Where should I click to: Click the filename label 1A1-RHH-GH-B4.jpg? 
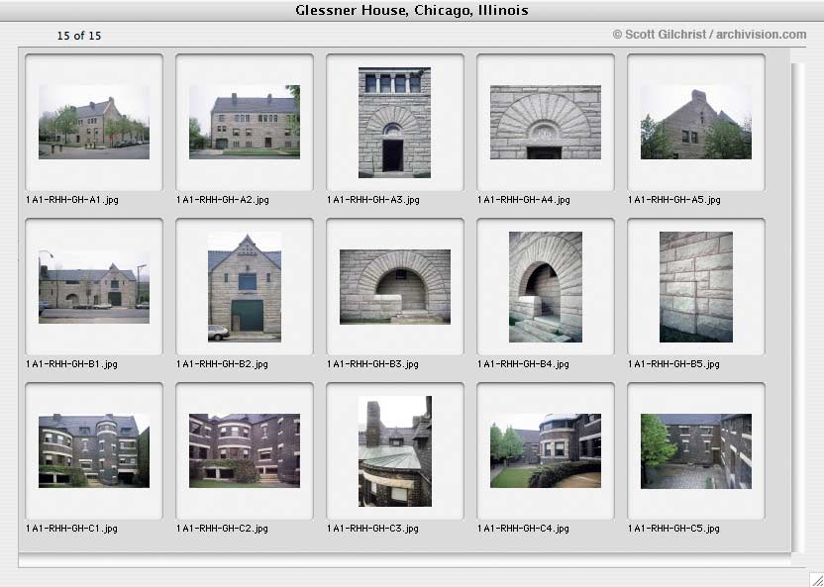click(523, 364)
